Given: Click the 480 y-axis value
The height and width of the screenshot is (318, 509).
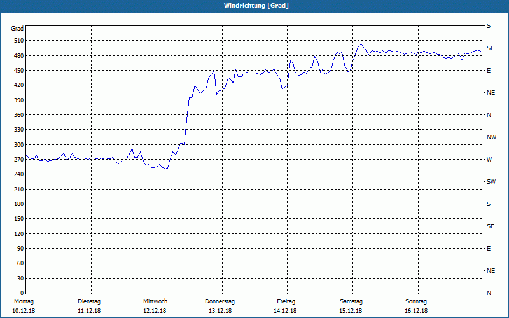Looking at the screenshot, I should pos(19,55).
